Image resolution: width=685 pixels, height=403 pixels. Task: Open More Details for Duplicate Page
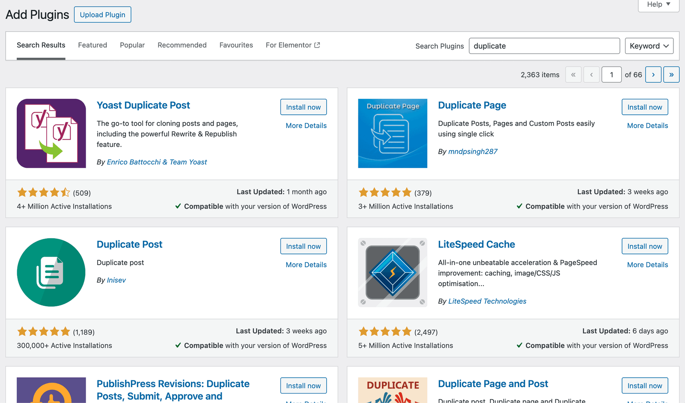[x=647, y=125]
